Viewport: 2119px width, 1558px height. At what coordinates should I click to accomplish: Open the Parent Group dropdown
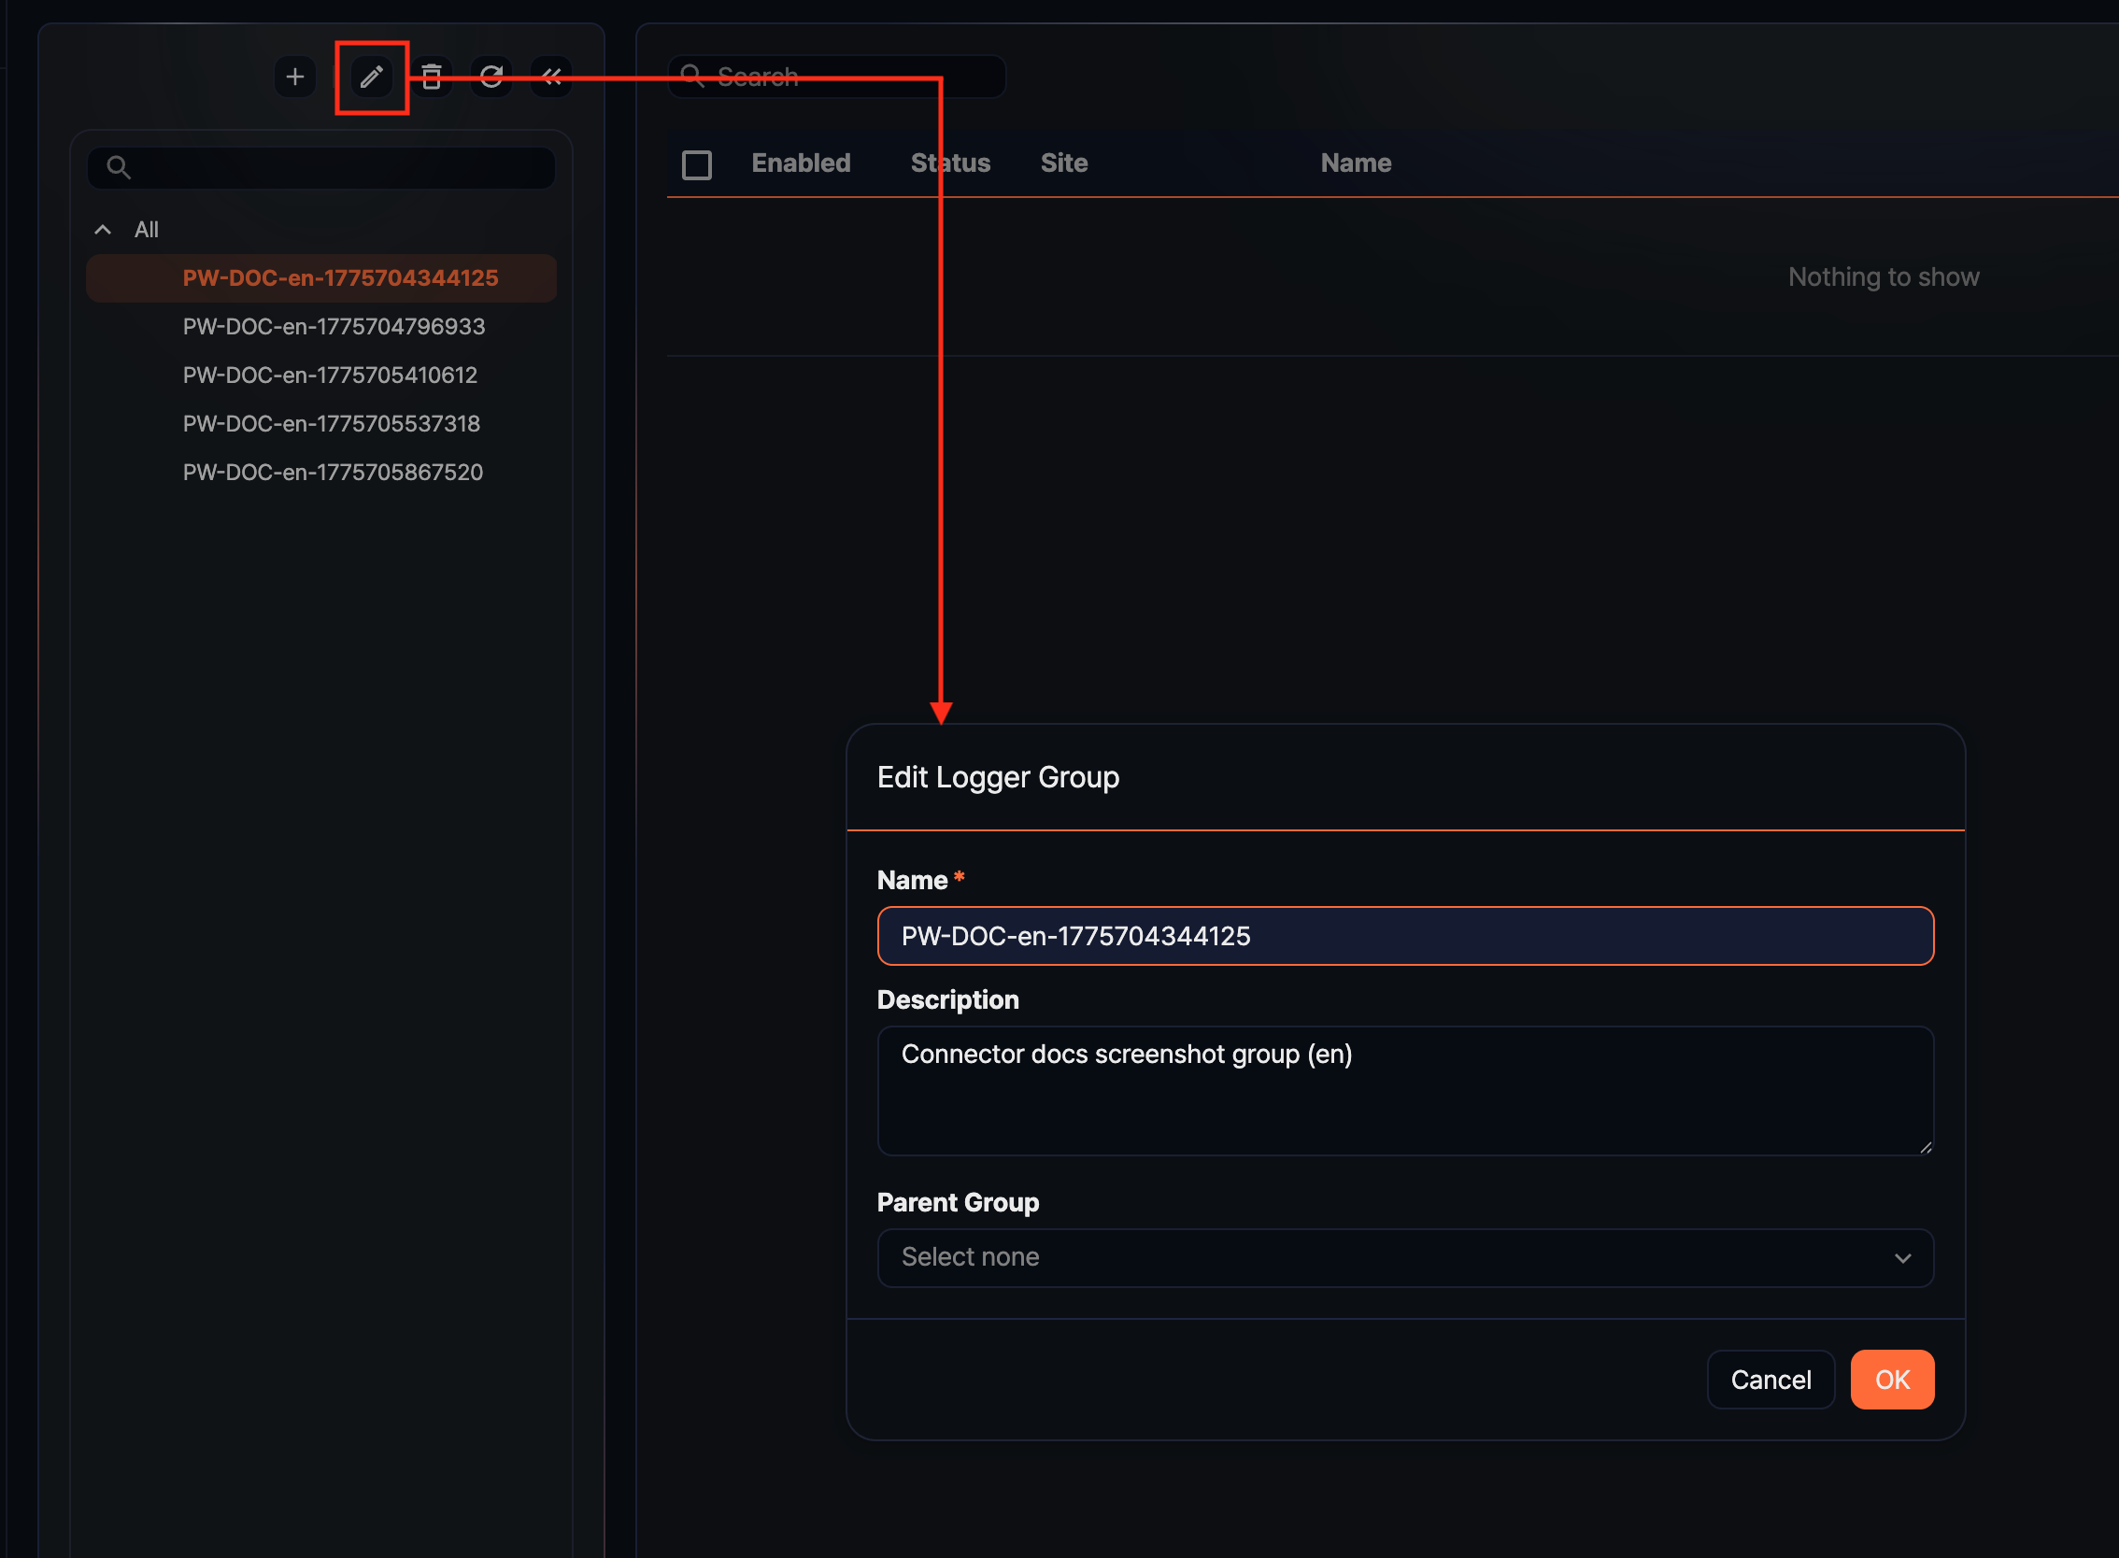pos(1404,1257)
